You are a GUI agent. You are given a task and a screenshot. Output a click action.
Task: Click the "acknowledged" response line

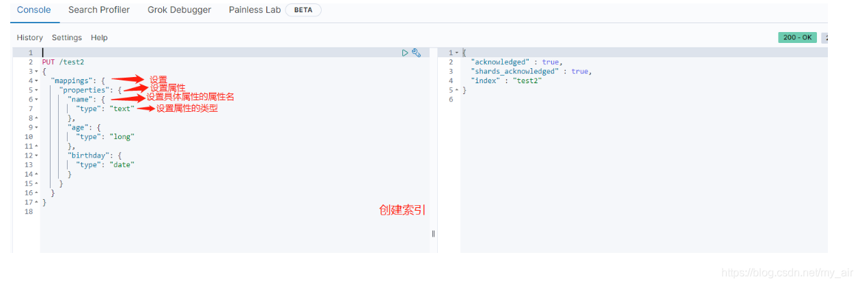pos(516,62)
